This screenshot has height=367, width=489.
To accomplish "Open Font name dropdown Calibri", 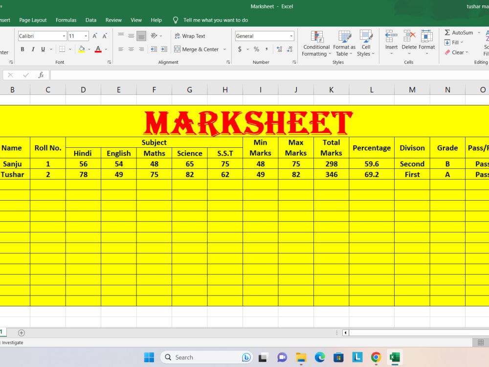I will point(64,36).
